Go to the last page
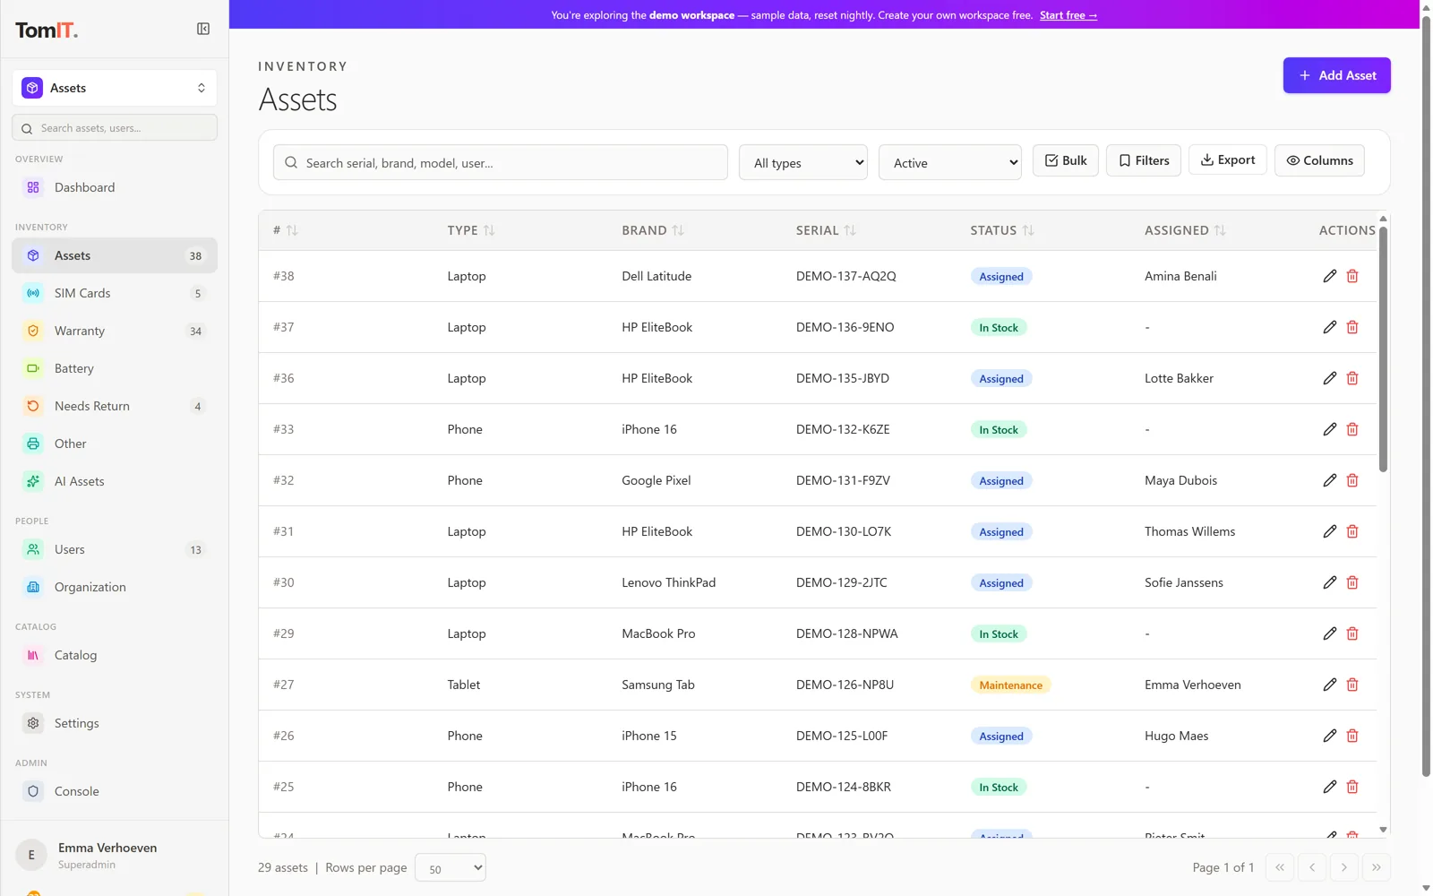1433x896 pixels. 1377,867
